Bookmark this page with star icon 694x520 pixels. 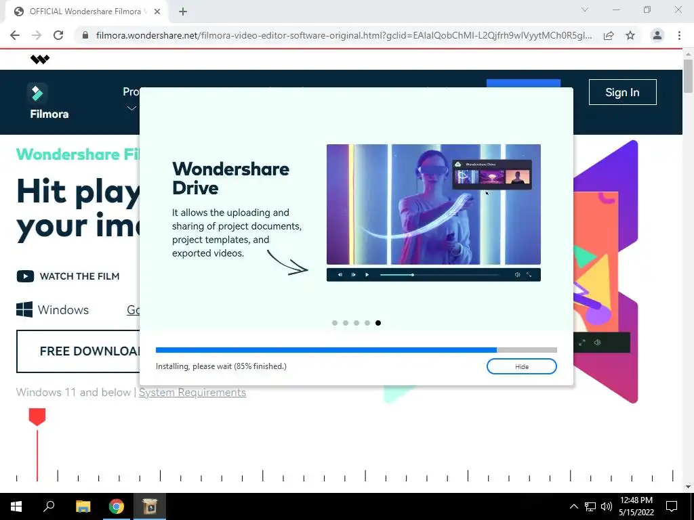[630, 35]
